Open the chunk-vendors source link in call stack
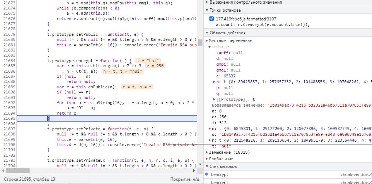The image size is (372, 184). pyautogui.click(x=356, y=175)
